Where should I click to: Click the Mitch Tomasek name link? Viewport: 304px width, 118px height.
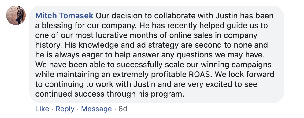(64, 16)
